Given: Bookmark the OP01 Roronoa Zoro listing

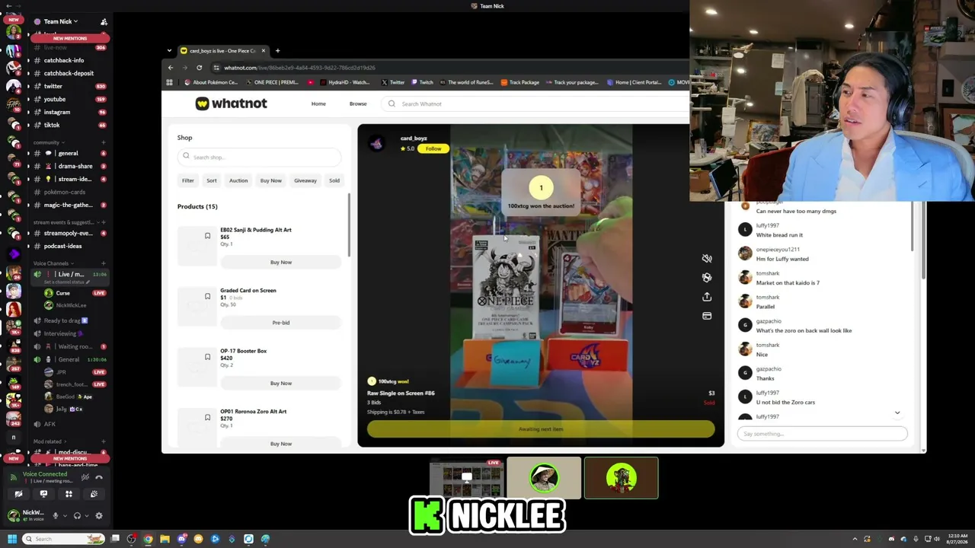Looking at the screenshot, I should (x=207, y=417).
